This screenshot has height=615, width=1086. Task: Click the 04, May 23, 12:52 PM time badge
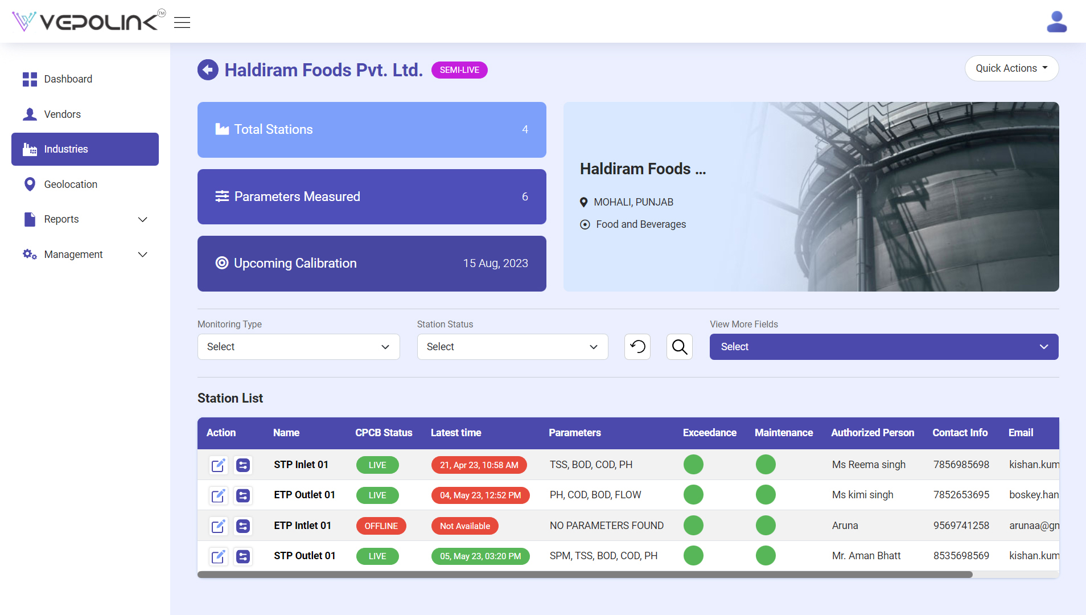(480, 495)
